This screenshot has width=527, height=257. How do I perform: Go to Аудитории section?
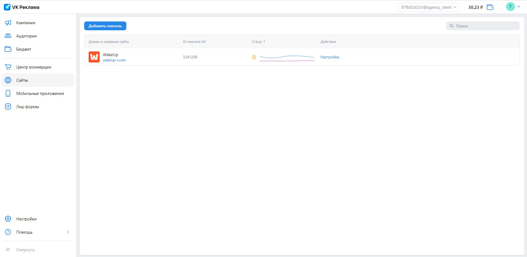(26, 36)
